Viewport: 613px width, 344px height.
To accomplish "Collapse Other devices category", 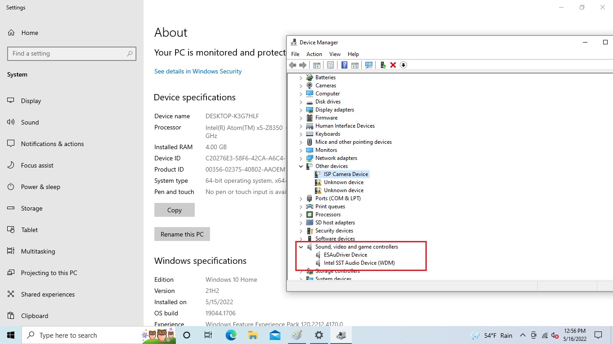I will [301, 166].
